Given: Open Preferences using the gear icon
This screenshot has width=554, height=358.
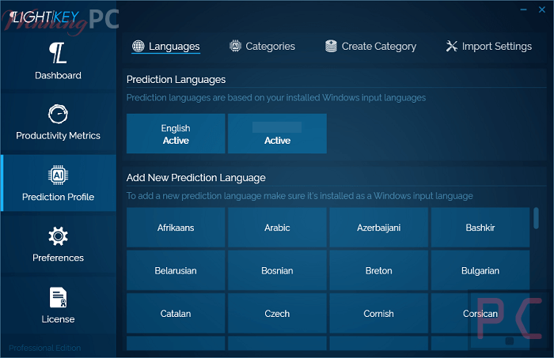Looking at the screenshot, I should pyautogui.click(x=58, y=236).
